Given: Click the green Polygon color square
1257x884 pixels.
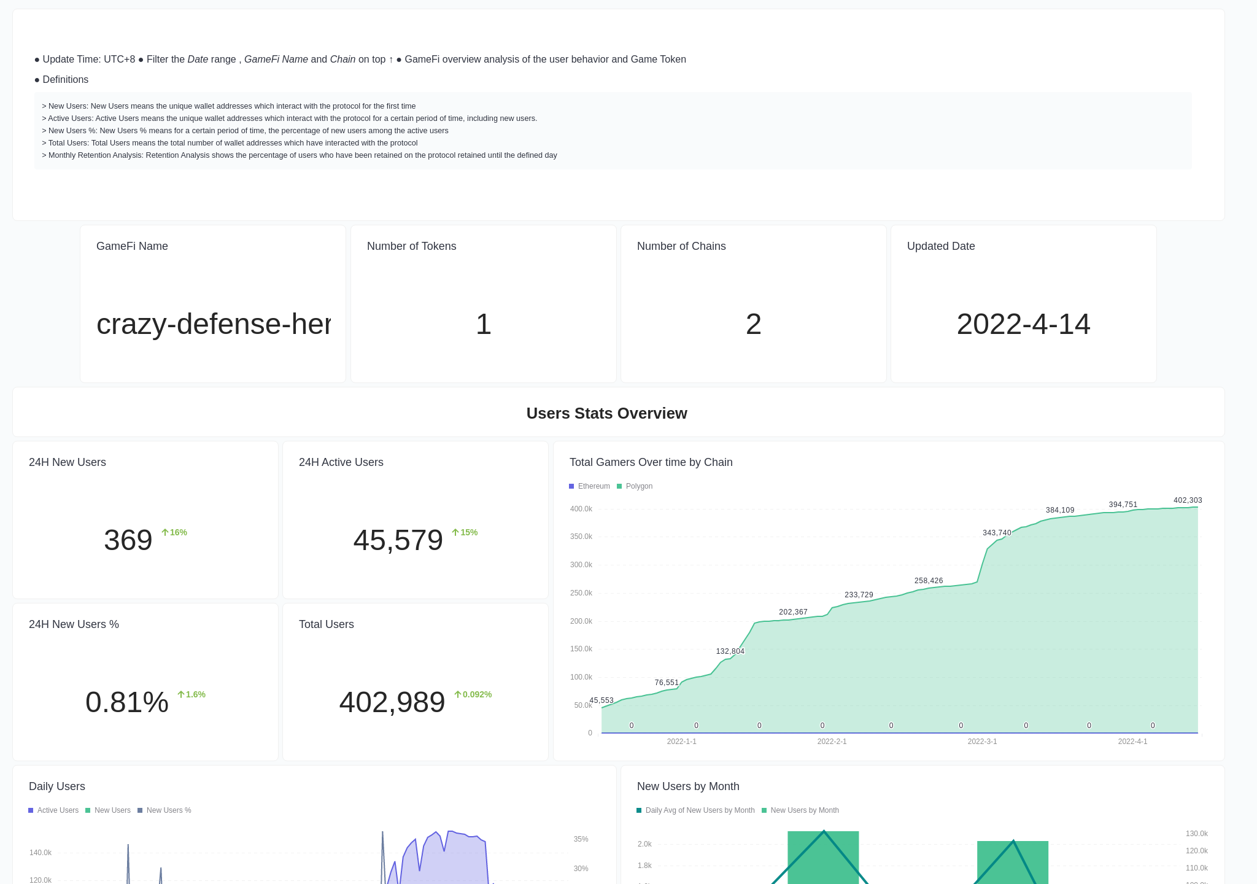Looking at the screenshot, I should coord(619,486).
